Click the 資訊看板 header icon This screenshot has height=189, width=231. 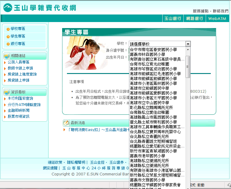(6, 92)
